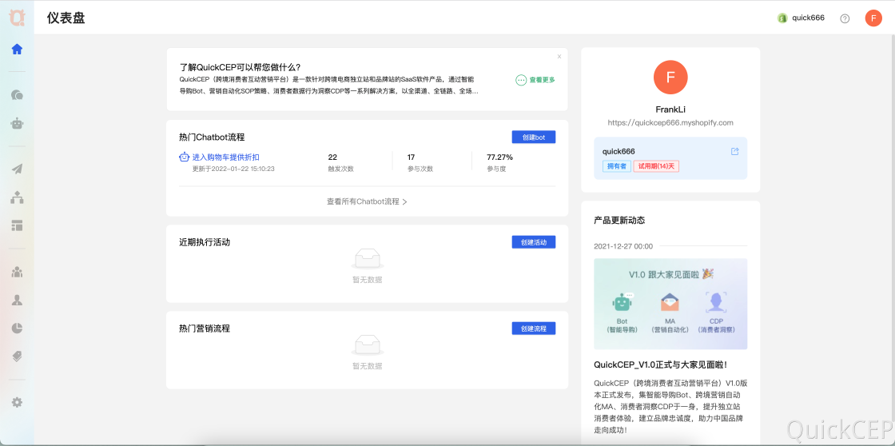Open the chatbot robot sidebar icon
This screenshot has height=446, width=895.
click(17, 123)
